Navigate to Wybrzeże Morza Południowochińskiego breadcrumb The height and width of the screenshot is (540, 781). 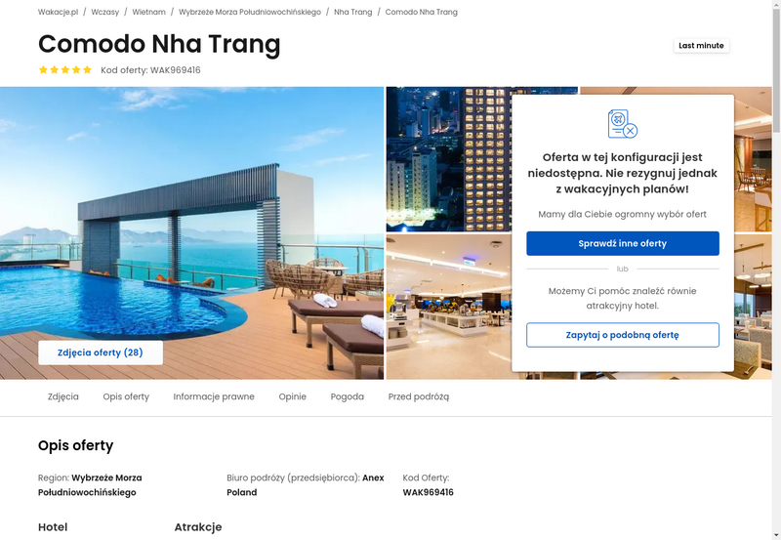click(x=250, y=12)
